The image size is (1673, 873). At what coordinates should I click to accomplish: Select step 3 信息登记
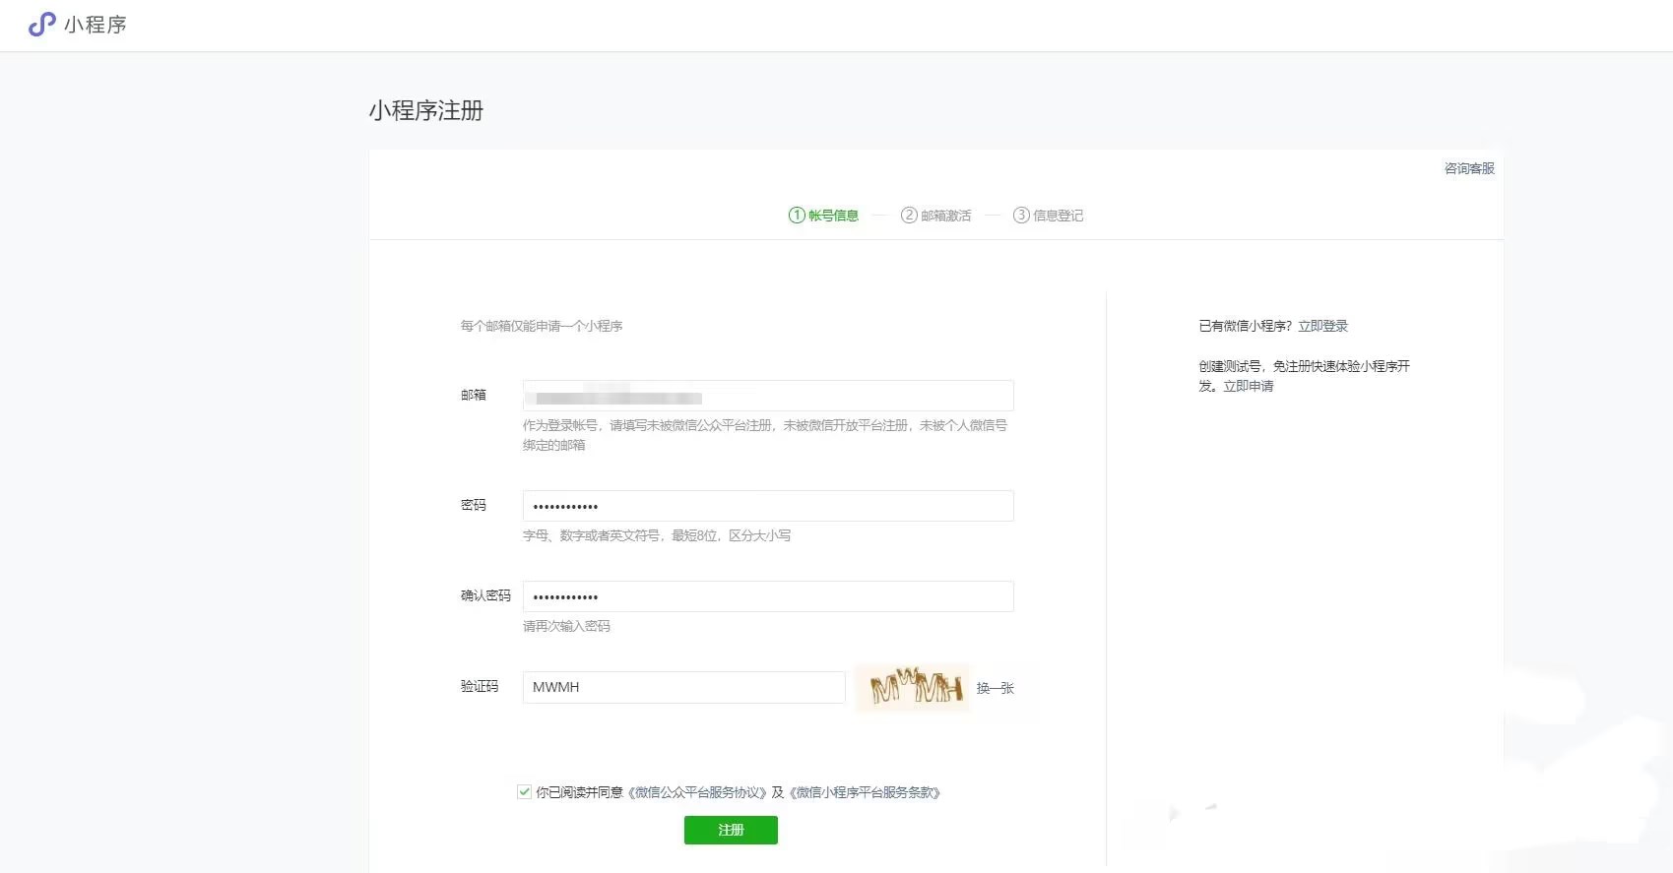[1048, 216]
